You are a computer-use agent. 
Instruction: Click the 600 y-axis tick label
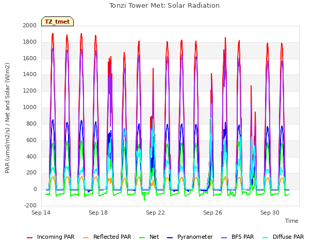pyautogui.click(x=31, y=140)
